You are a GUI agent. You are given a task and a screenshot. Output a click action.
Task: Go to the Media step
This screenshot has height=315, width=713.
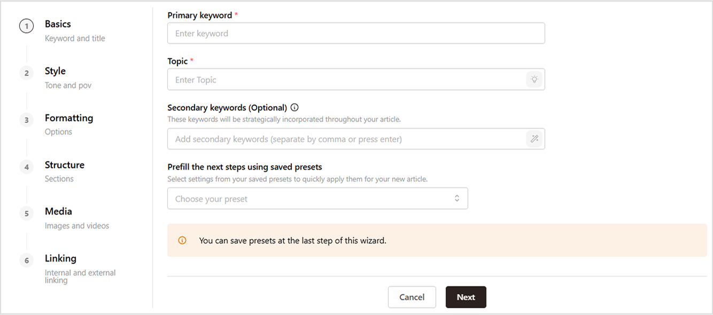coord(58,211)
